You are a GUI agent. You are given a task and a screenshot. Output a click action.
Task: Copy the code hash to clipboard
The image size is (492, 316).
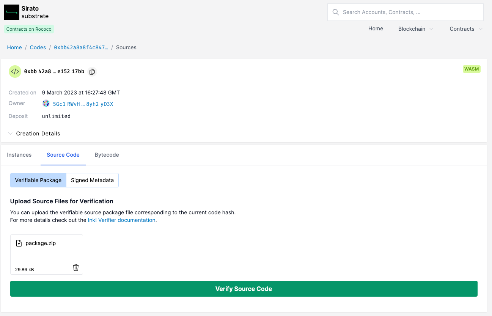pos(92,72)
